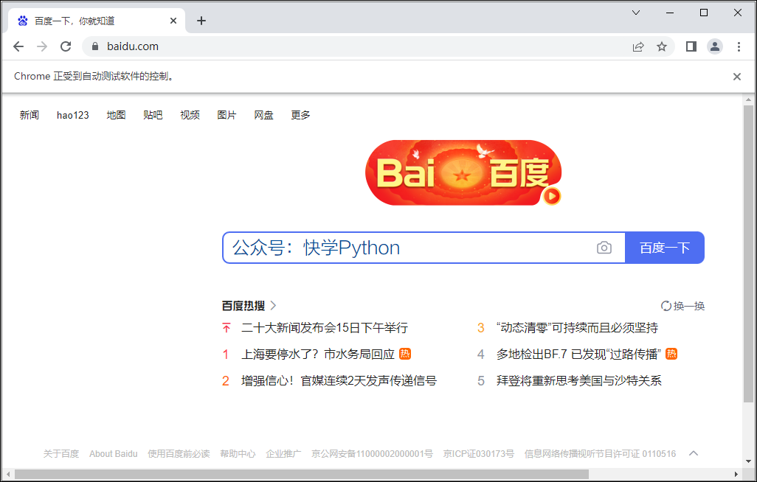
Task: Open the 新闻 nav link
Action: pyautogui.click(x=30, y=115)
